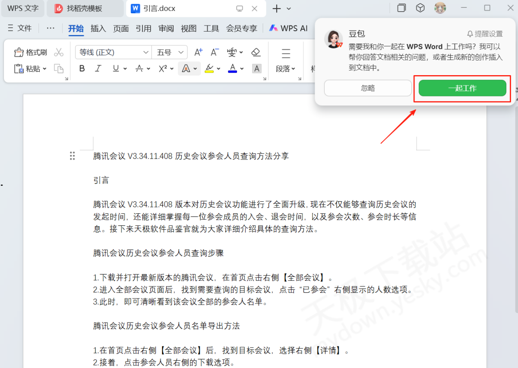518x368 pixels.
Task: Increase font size with the A+ icon
Action: coord(198,52)
